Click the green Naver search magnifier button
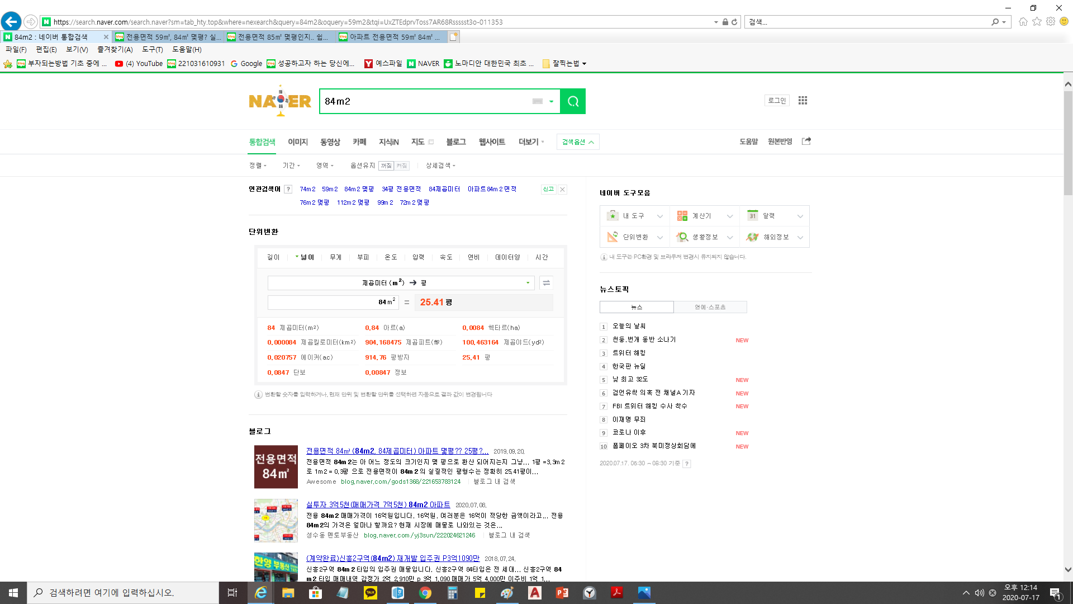The width and height of the screenshot is (1073, 604). 572,101
